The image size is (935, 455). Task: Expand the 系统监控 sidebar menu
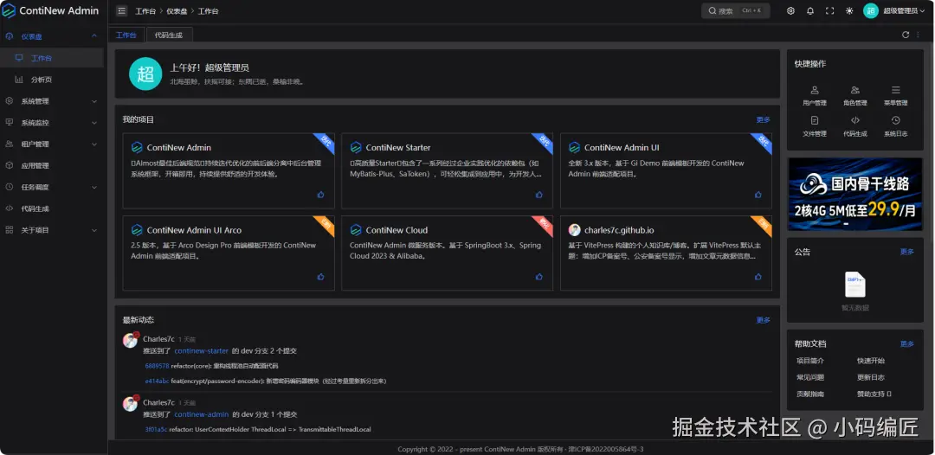coord(51,123)
